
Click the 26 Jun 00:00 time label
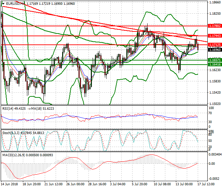pyautogui.click(x=75, y=184)
